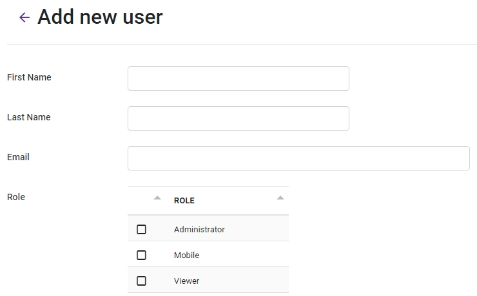Click the divider line below the heading

(x=242, y=45)
